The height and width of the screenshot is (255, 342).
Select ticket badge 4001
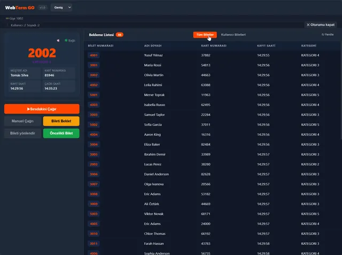(x=94, y=55)
